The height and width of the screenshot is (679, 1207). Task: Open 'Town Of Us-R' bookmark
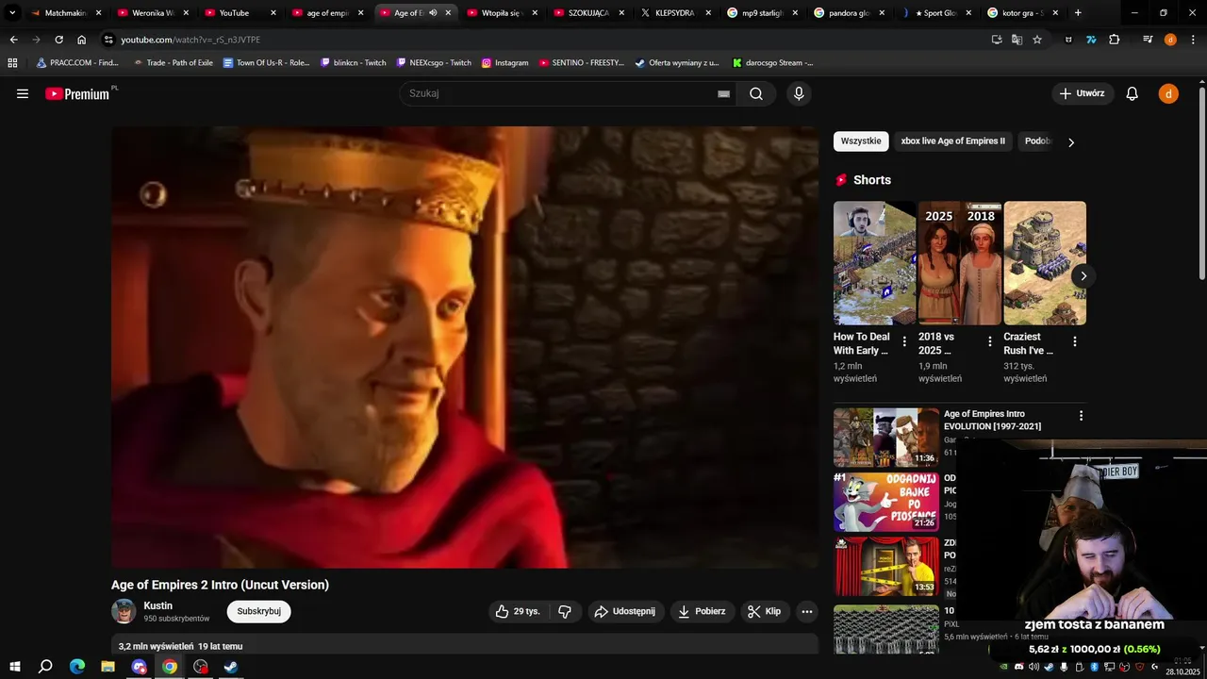(x=267, y=62)
